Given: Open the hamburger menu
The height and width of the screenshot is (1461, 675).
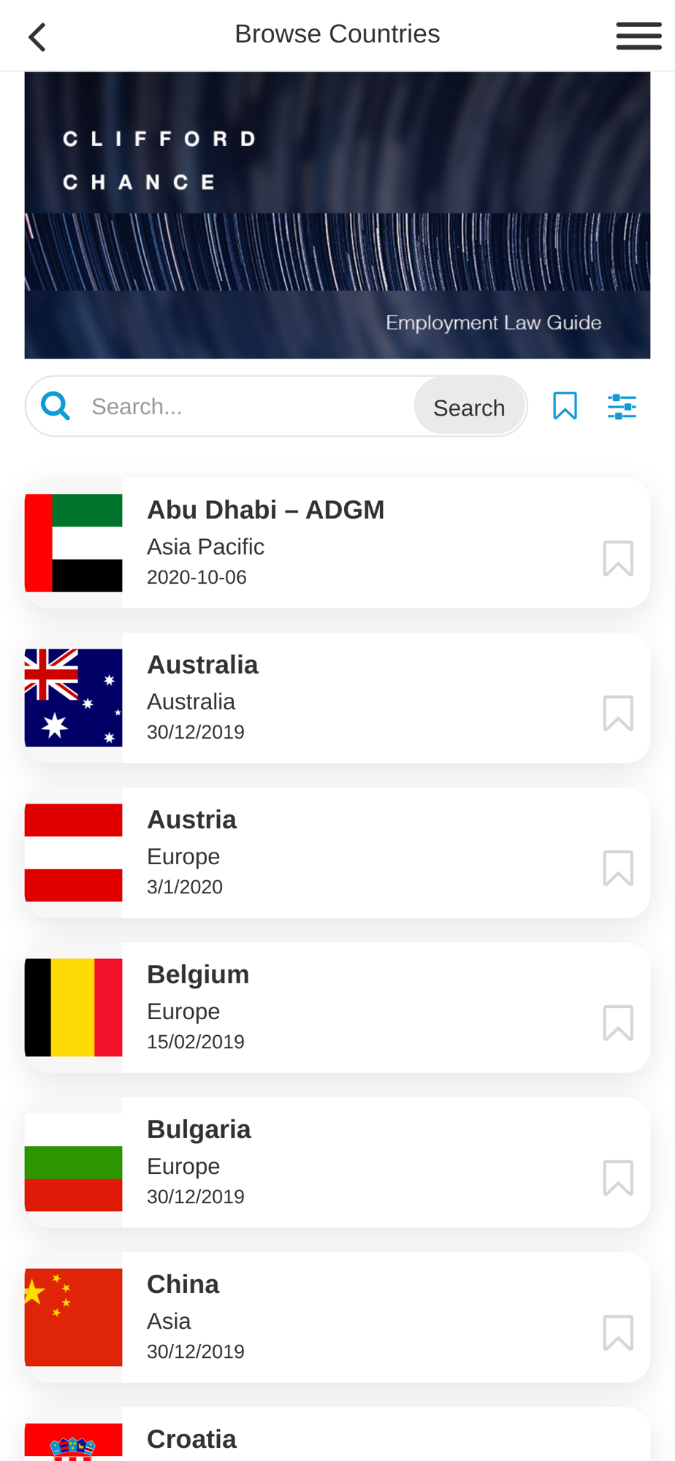Looking at the screenshot, I should point(638,36).
